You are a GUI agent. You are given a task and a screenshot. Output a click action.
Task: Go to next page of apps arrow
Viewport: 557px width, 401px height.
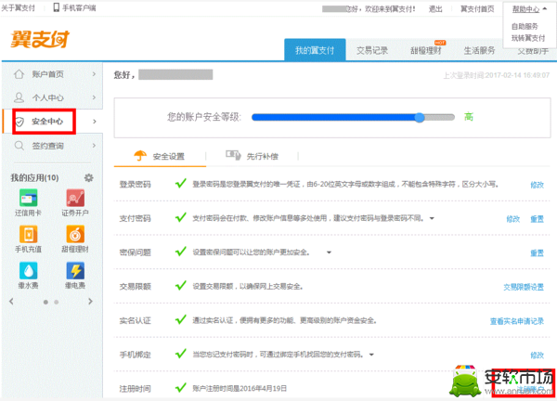(x=92, y=301)
